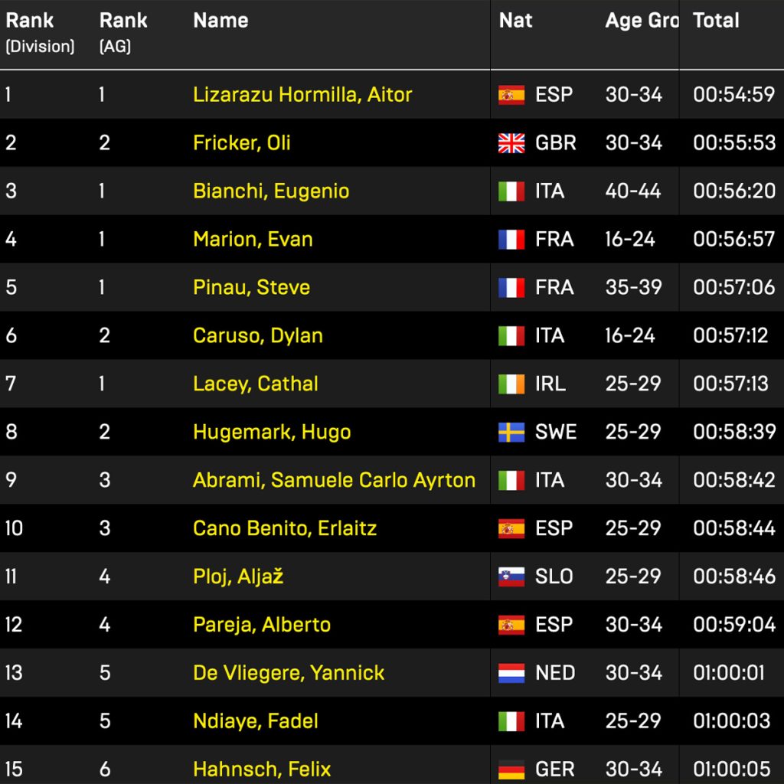Click the Netherlands flag beside De Vliegere
Image resolution: width=784 pixels, height=784 pixels.
pyautogui.click(x=511, y=673)
